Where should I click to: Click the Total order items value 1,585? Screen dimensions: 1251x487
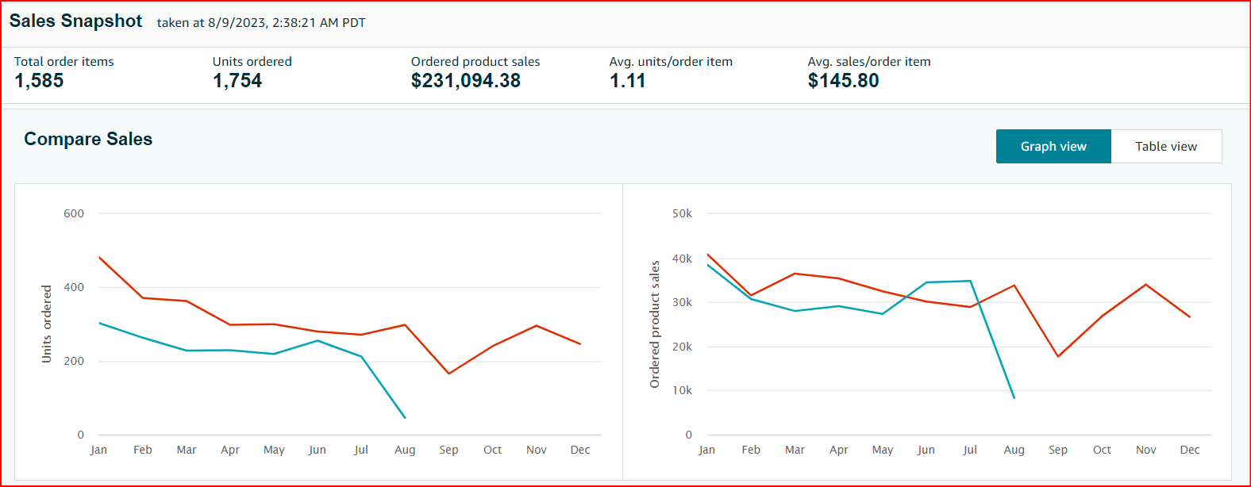coord(39,81)
